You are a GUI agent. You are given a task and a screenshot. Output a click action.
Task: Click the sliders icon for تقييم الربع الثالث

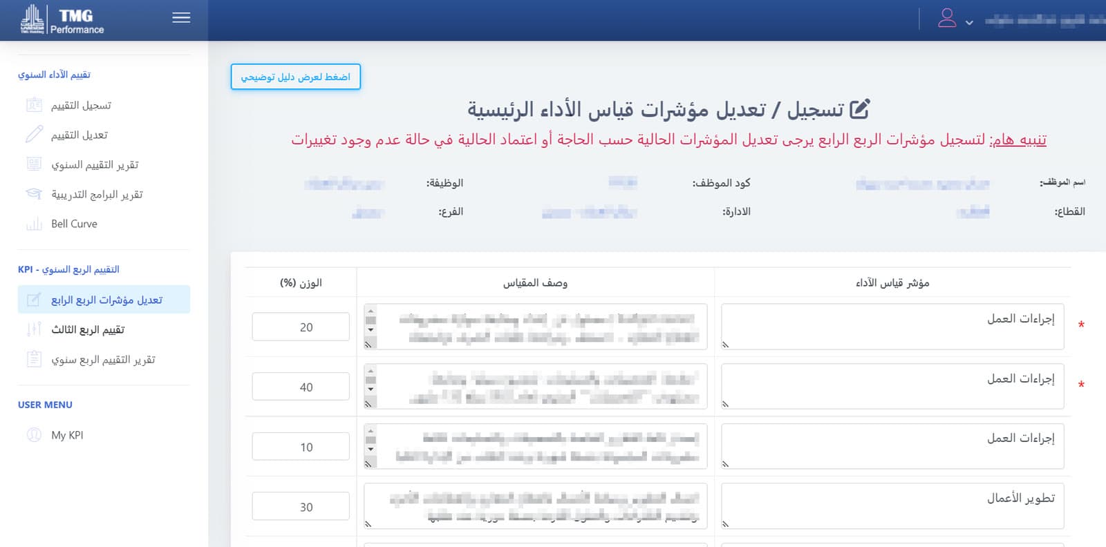pyautogui.click(x=34, y=329)
